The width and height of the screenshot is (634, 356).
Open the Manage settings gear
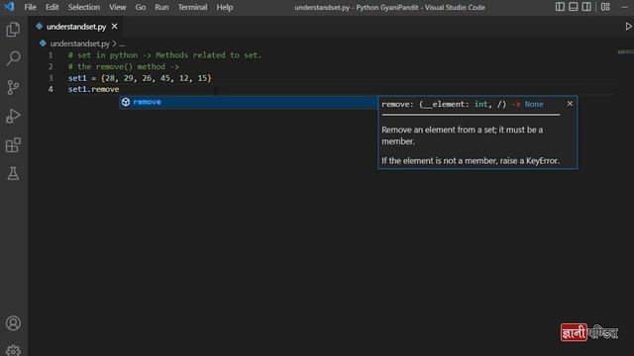13,350
